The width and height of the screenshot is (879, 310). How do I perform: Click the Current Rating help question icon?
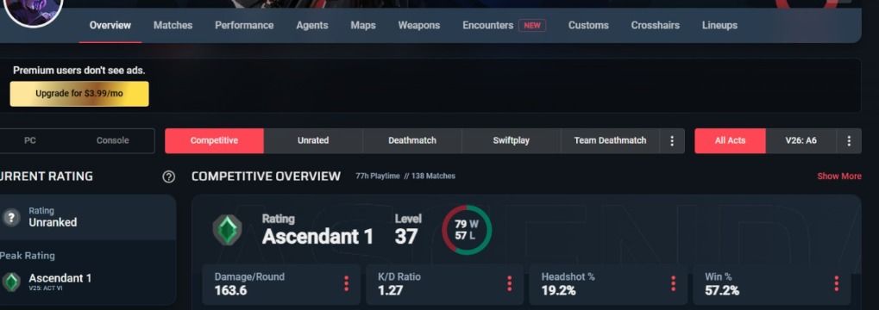168,177
